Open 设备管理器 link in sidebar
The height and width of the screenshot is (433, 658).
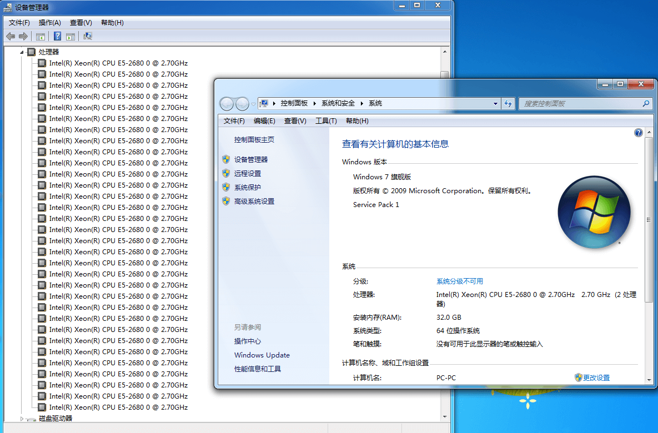tap(251, 159)
